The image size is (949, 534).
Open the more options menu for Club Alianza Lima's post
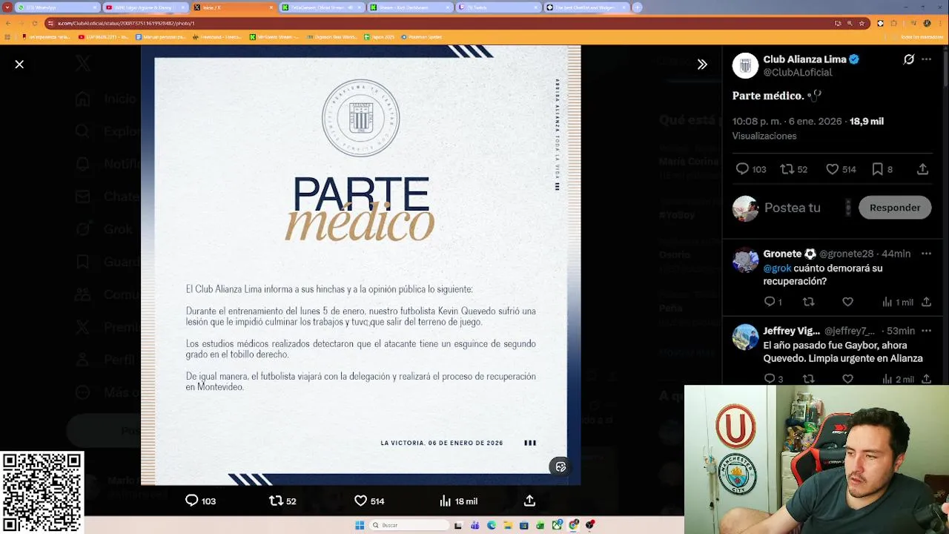(927, 59)
